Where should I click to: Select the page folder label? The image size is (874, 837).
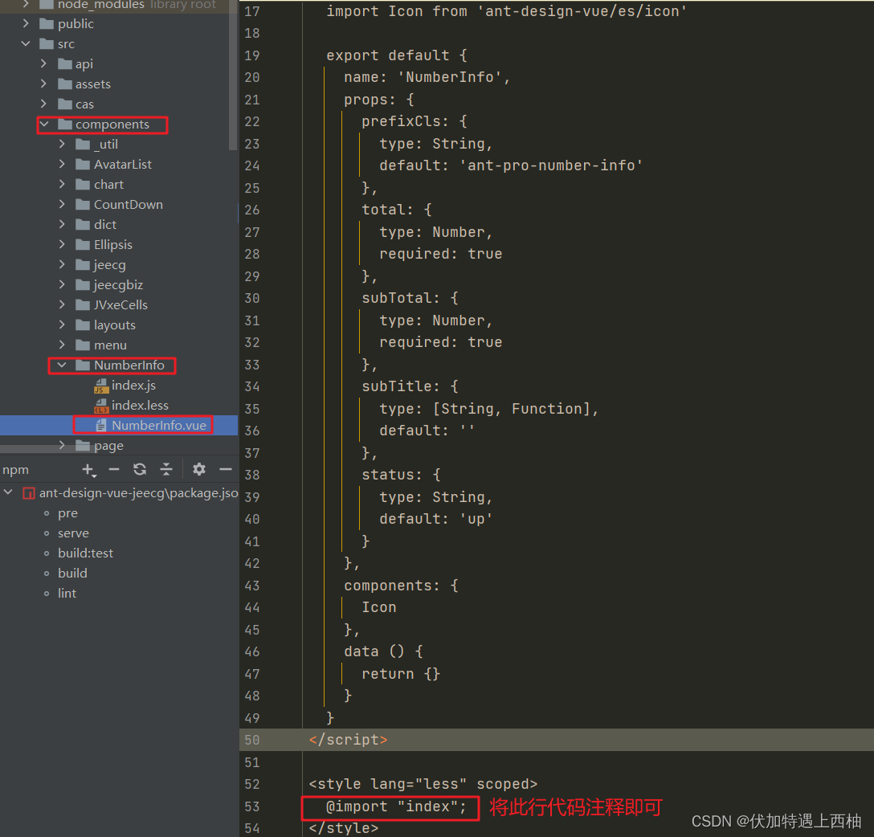(108, 445)
